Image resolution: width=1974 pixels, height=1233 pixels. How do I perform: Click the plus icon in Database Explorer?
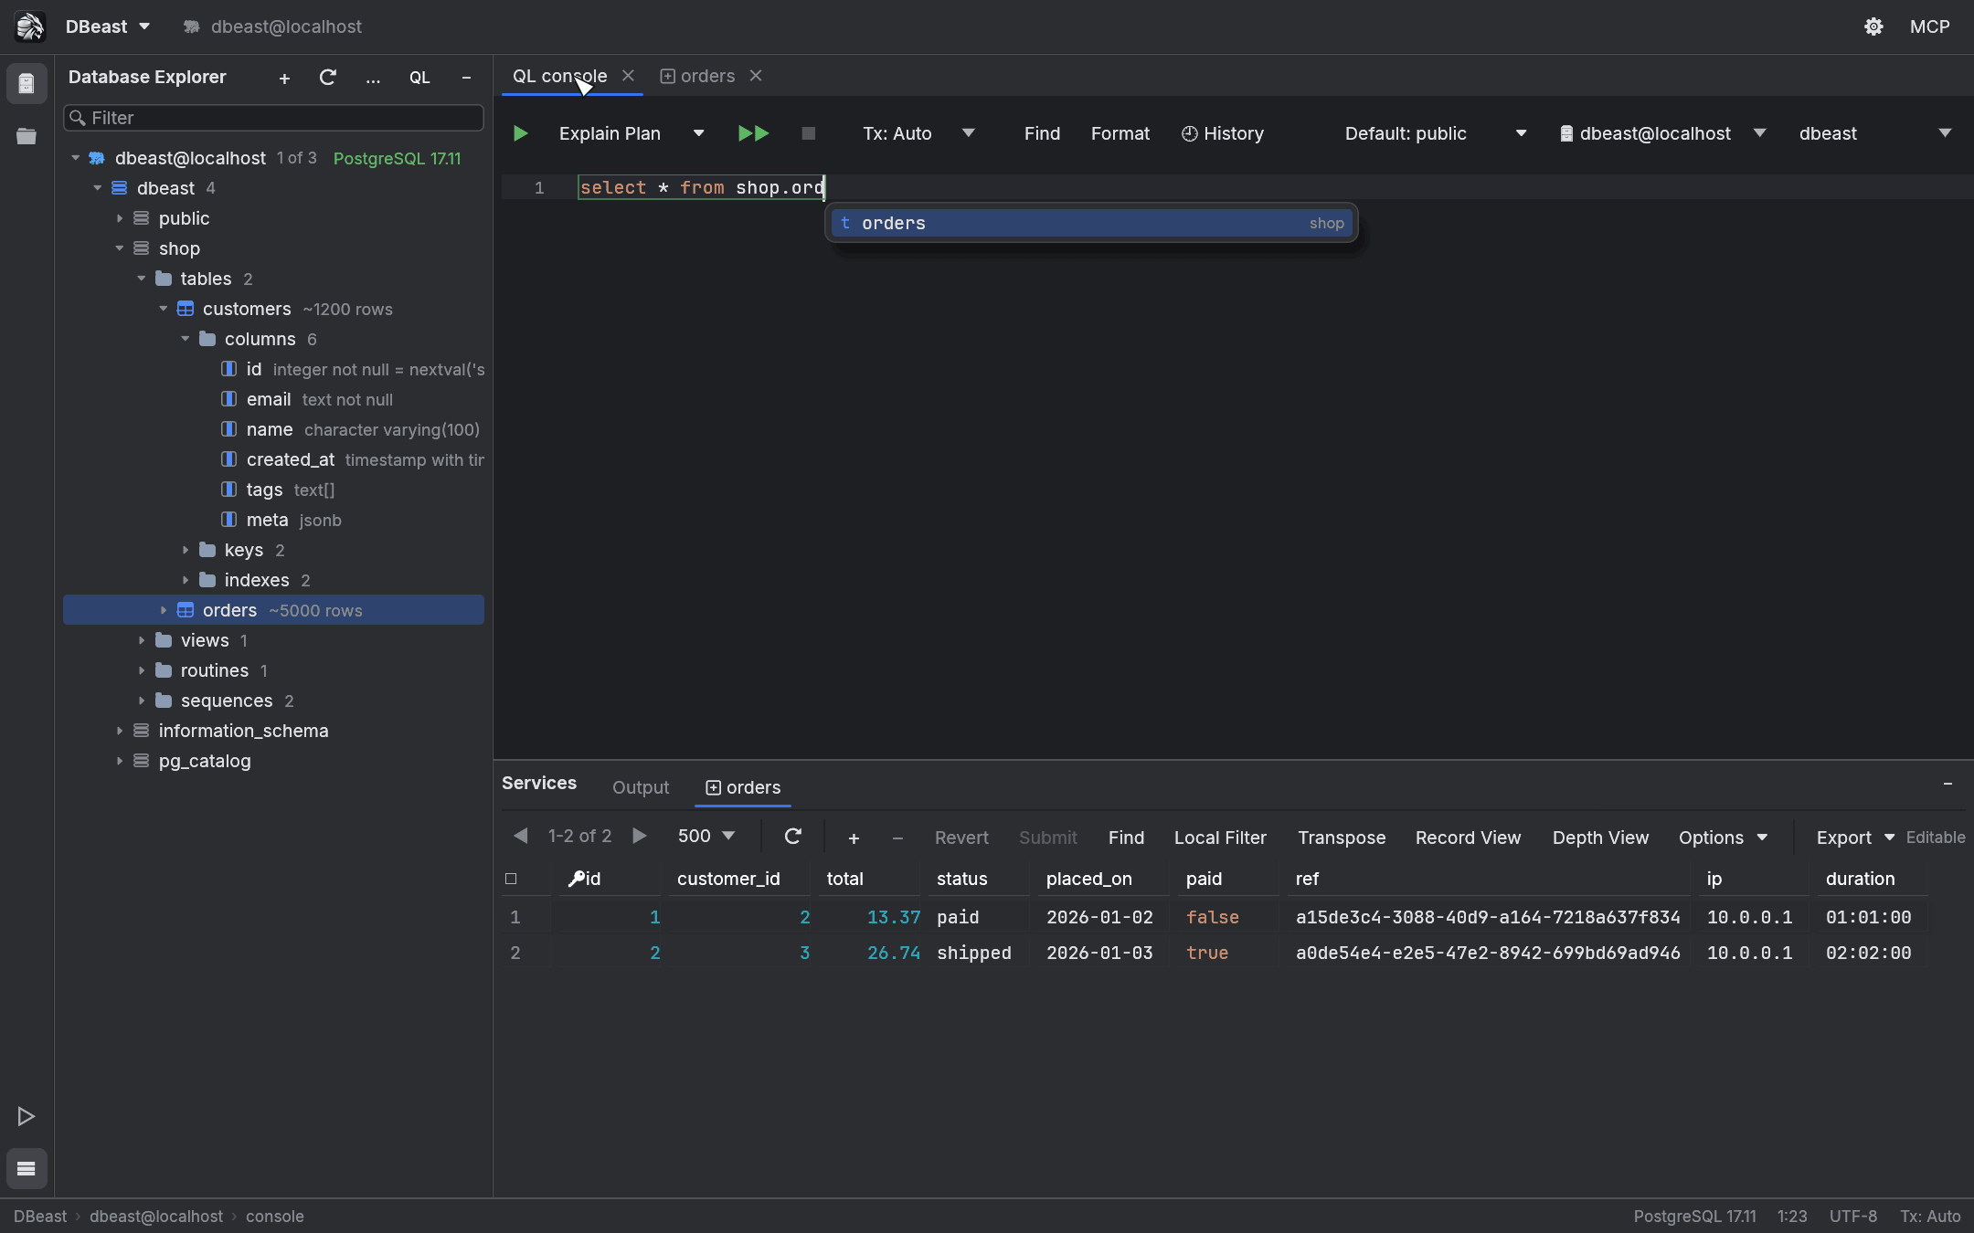(x=284, y=79)
